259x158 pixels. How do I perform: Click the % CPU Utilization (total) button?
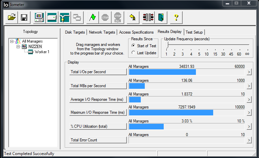98,126
